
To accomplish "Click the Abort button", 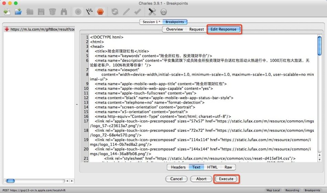I will [x=201, y=179].
